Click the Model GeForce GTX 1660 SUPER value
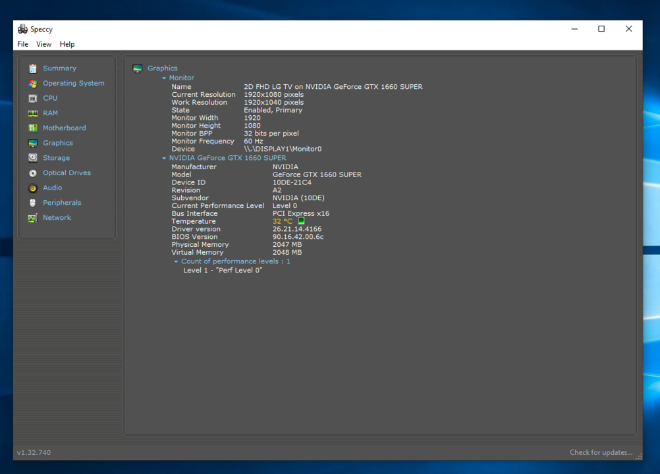Screen dimensions: 660x474 [317, 174]
